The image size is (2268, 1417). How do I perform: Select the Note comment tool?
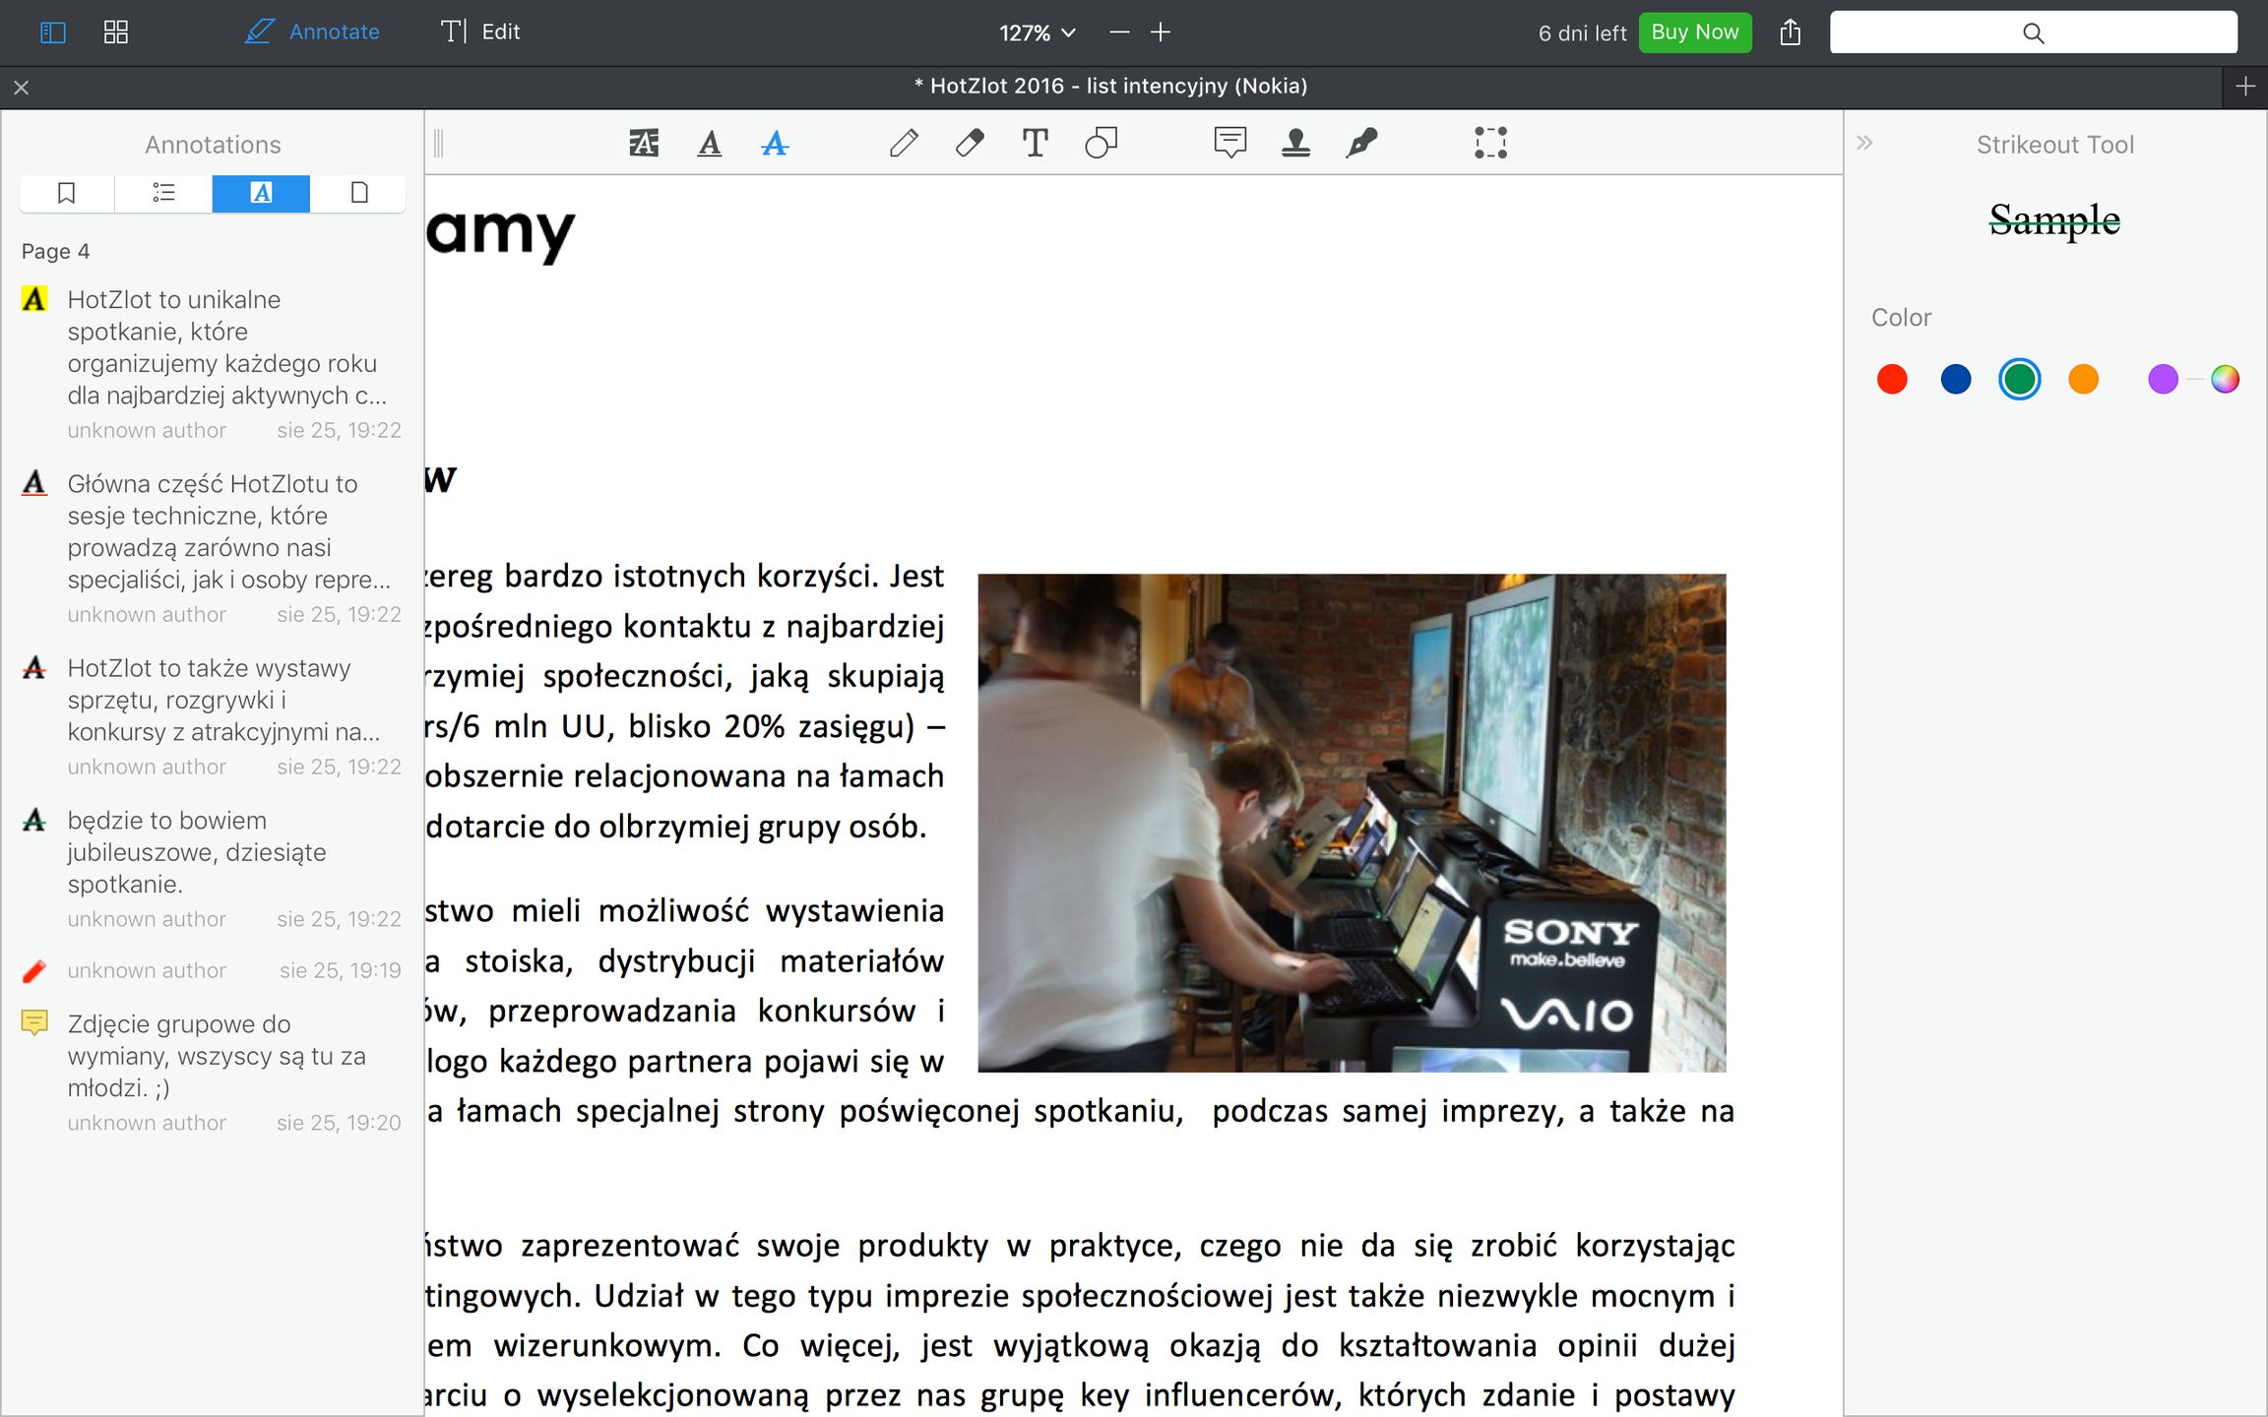1229,144
